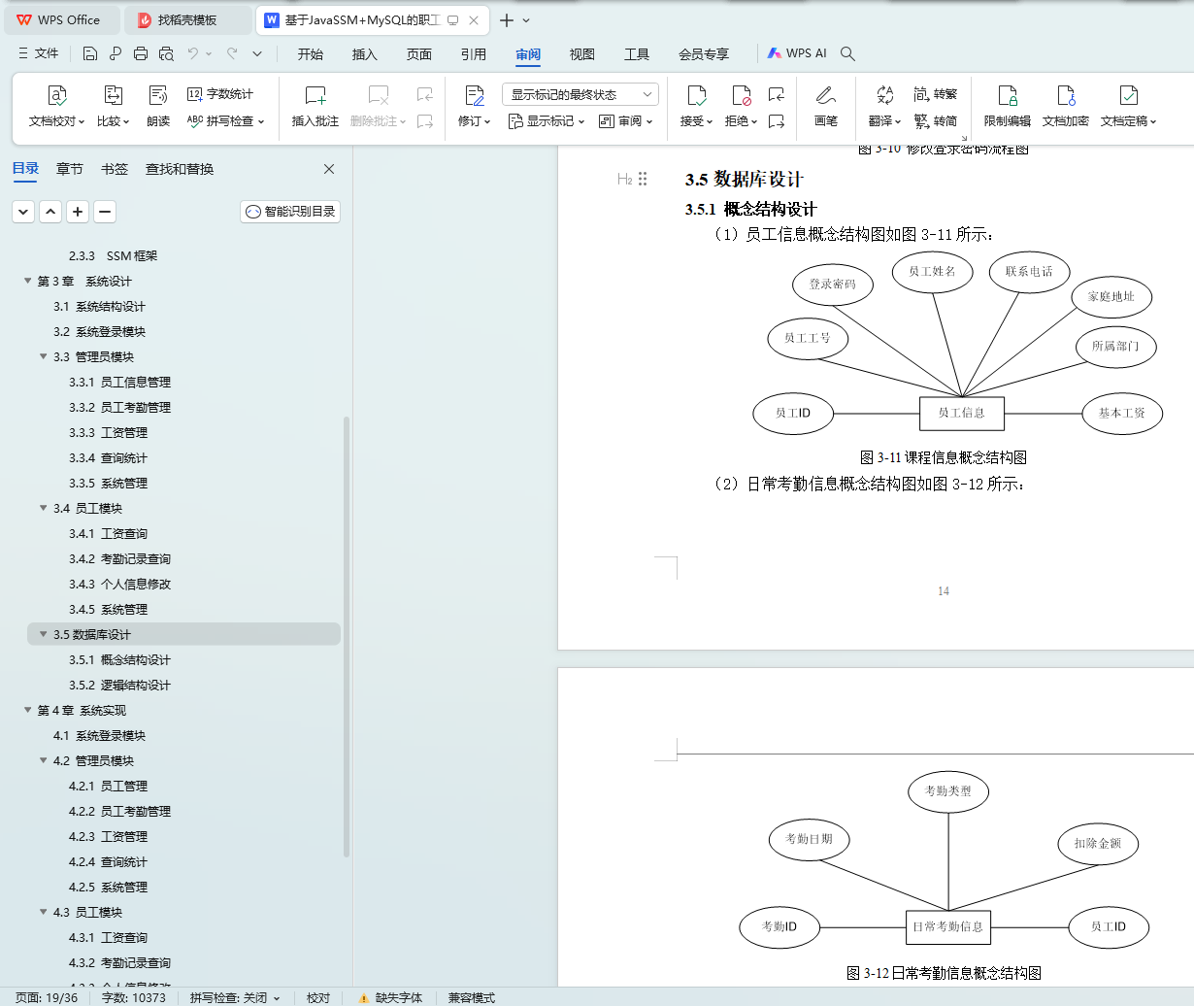Screen dimensions: 1194x1006
Task: Click the 兼容模式 status bar entry
Action: coord(471,997)
